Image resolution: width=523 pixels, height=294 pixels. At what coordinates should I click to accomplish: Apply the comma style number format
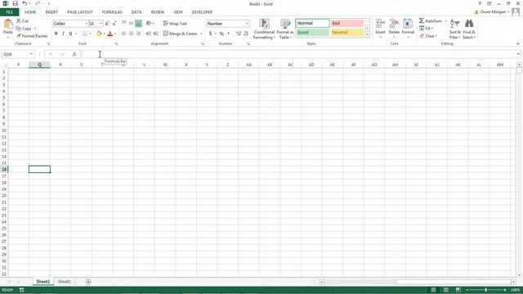point(229,33)
